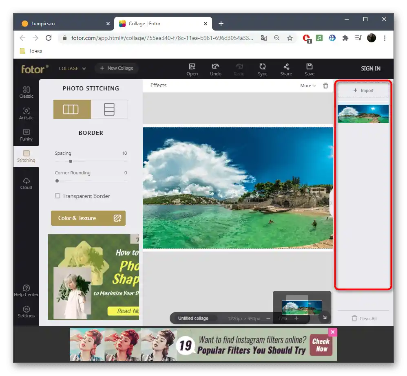
Task: Open Color & Texture options
Action: coord(88,218)
